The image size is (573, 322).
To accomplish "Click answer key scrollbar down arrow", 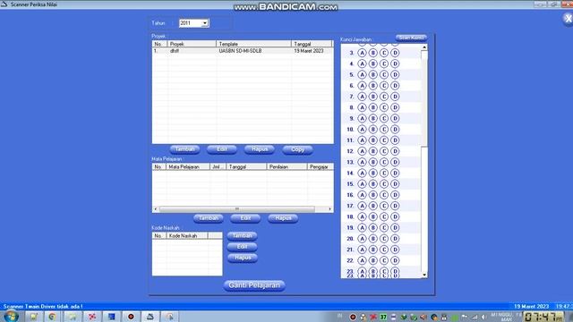I will [424, 275].
